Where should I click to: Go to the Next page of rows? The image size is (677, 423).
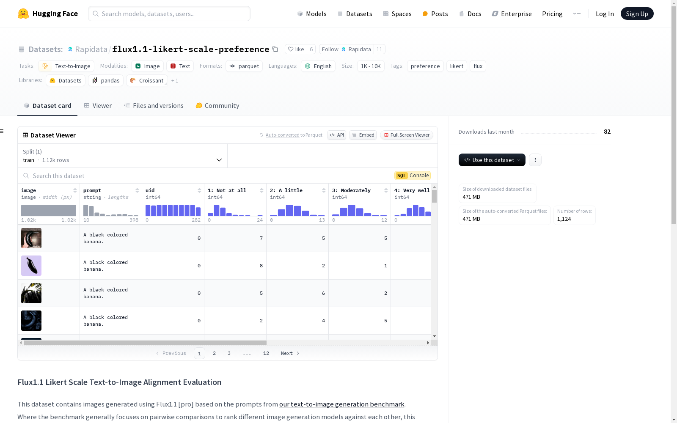pyautogui.click(x=290, y=353)
